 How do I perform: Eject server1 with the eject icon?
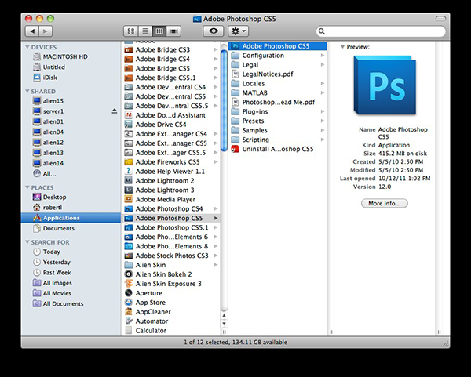115,111
